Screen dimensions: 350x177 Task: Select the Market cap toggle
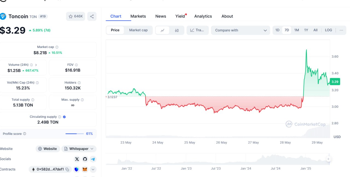138,30
